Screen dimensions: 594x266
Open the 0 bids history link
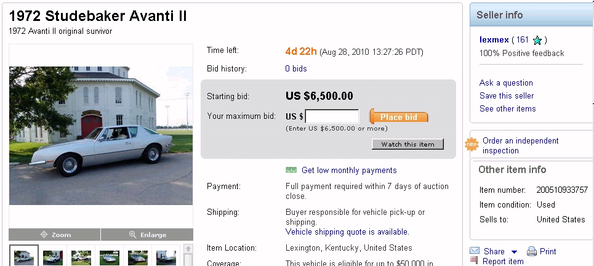click(296, 68)
